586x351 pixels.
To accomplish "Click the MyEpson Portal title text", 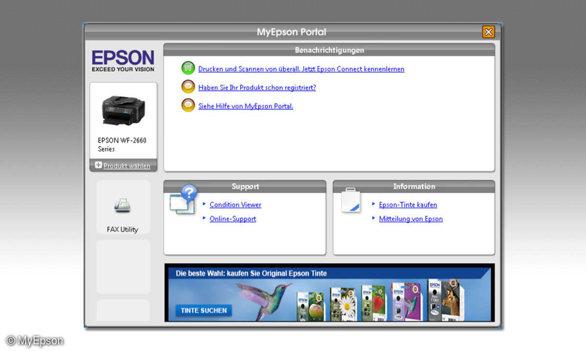I will tap(292, 32).
